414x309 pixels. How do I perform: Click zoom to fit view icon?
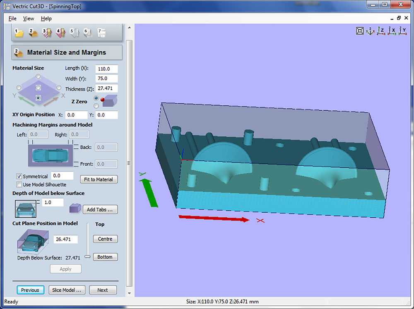pyautogui.click(x=360, y=31)
